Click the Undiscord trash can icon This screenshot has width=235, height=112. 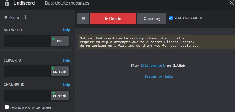pyautogui.click(x=7, y=3)
